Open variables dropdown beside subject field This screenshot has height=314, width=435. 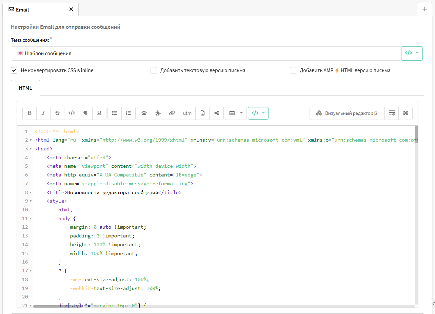click(x=412, y=53)
